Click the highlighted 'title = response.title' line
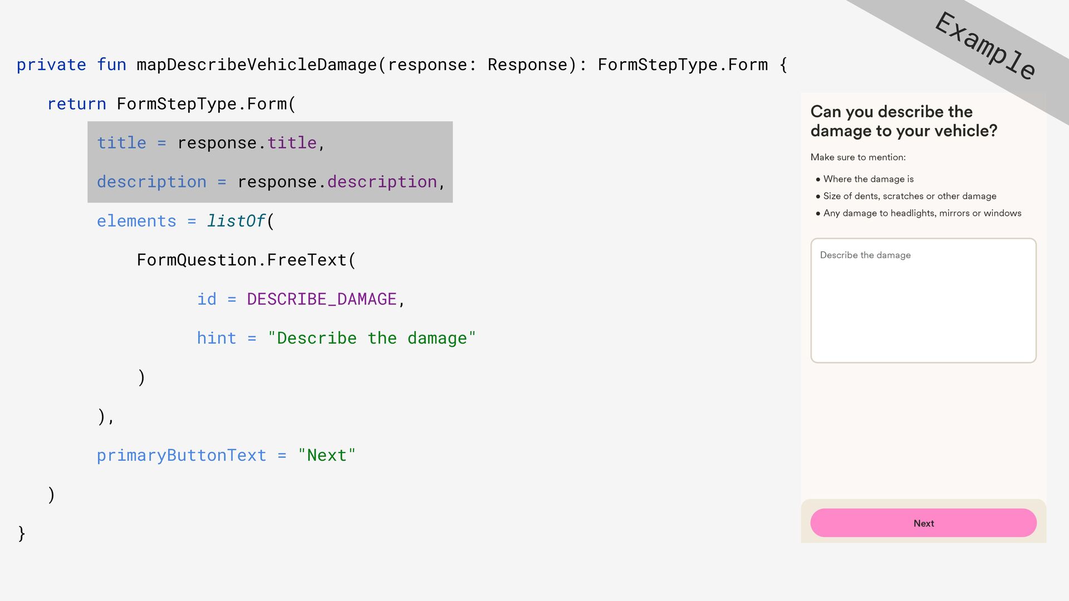Viewport: 1069px width, 601px height. click(210, 143)
